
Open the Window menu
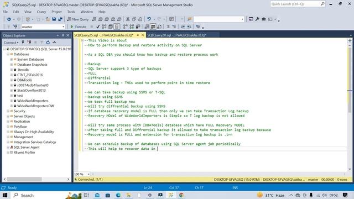coord(87,12)
